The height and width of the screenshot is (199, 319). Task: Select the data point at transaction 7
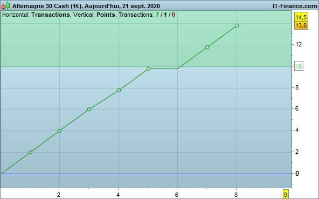click(x=207, y=47)
